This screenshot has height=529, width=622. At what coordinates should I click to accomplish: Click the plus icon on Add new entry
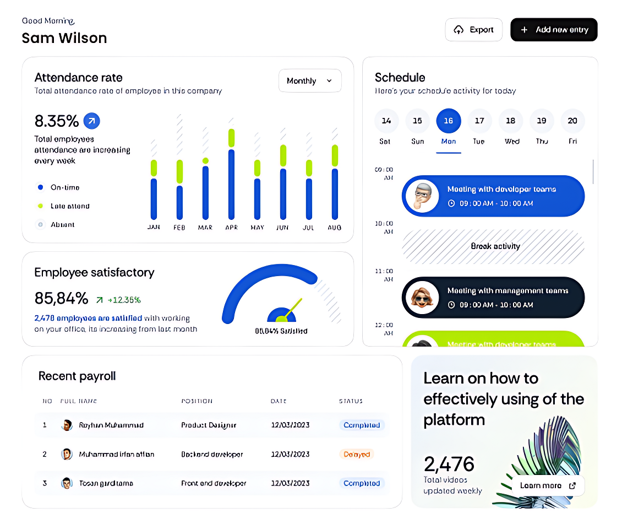point(524,30)
